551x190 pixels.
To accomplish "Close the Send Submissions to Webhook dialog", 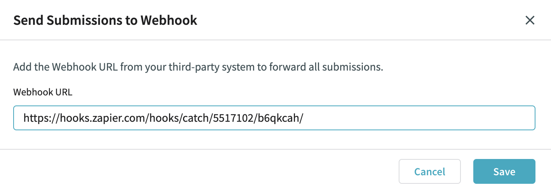I will point(530,20).
